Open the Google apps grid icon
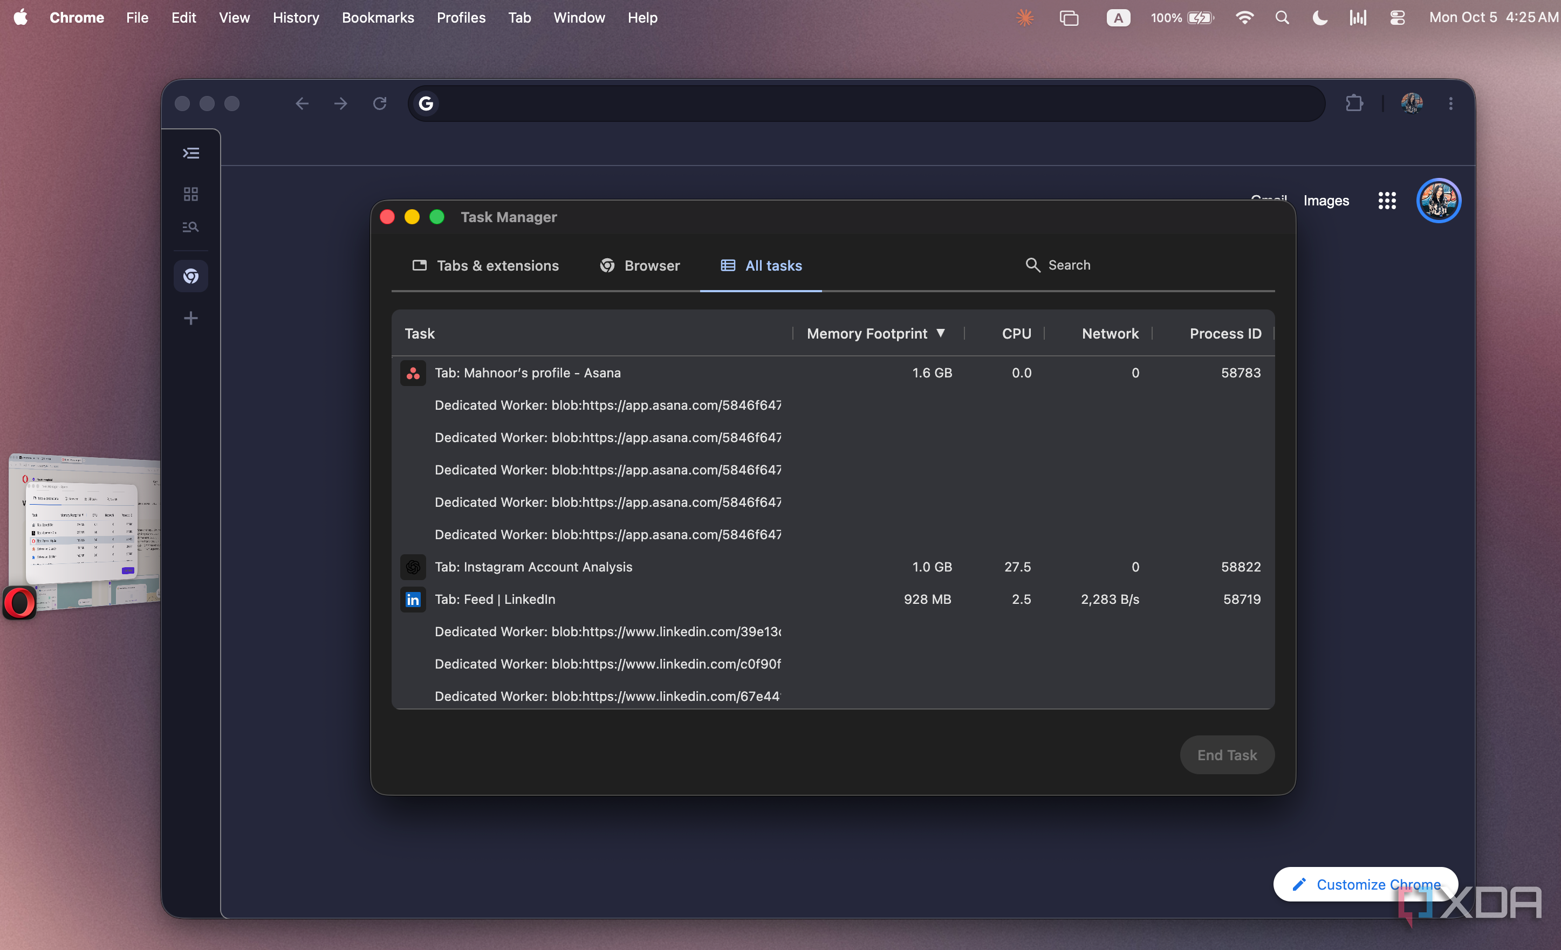 click(1387, 201)
